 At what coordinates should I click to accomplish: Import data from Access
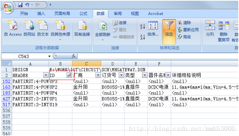pos(13,29)
